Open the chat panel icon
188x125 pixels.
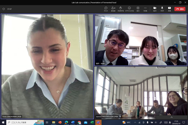[106, 9]
